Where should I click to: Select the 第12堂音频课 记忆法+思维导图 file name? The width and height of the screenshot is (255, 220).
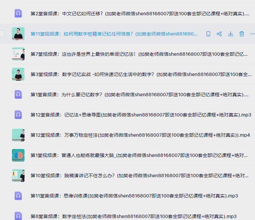click(x=141, y=115)
